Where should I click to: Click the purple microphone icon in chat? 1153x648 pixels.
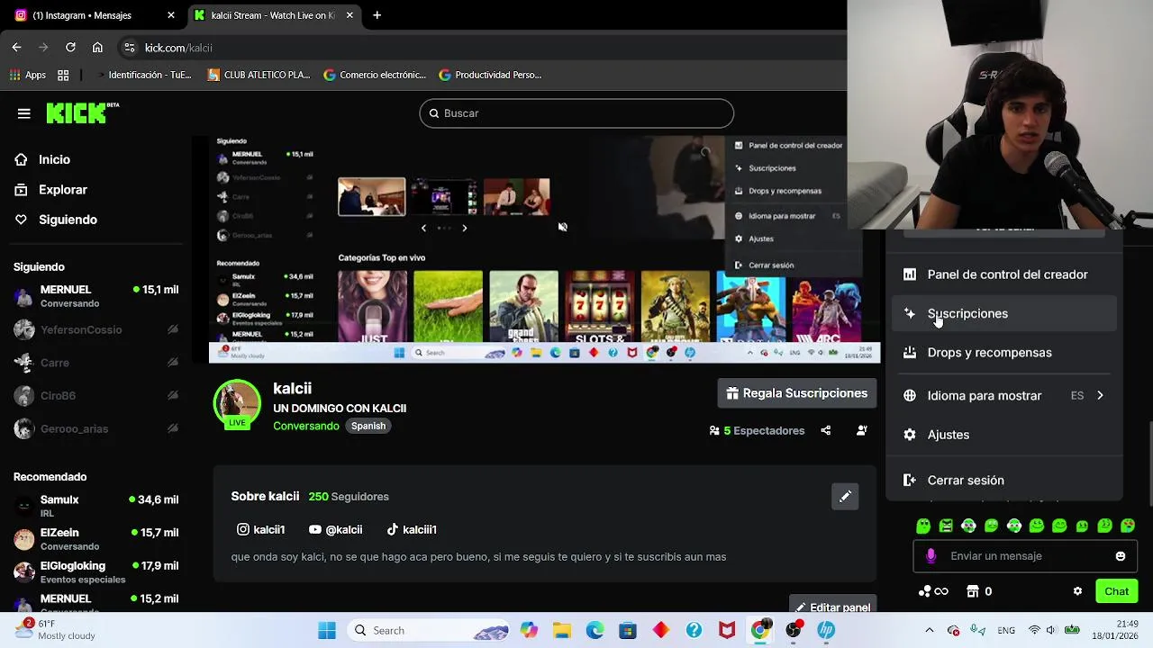(x=931, y=556)
